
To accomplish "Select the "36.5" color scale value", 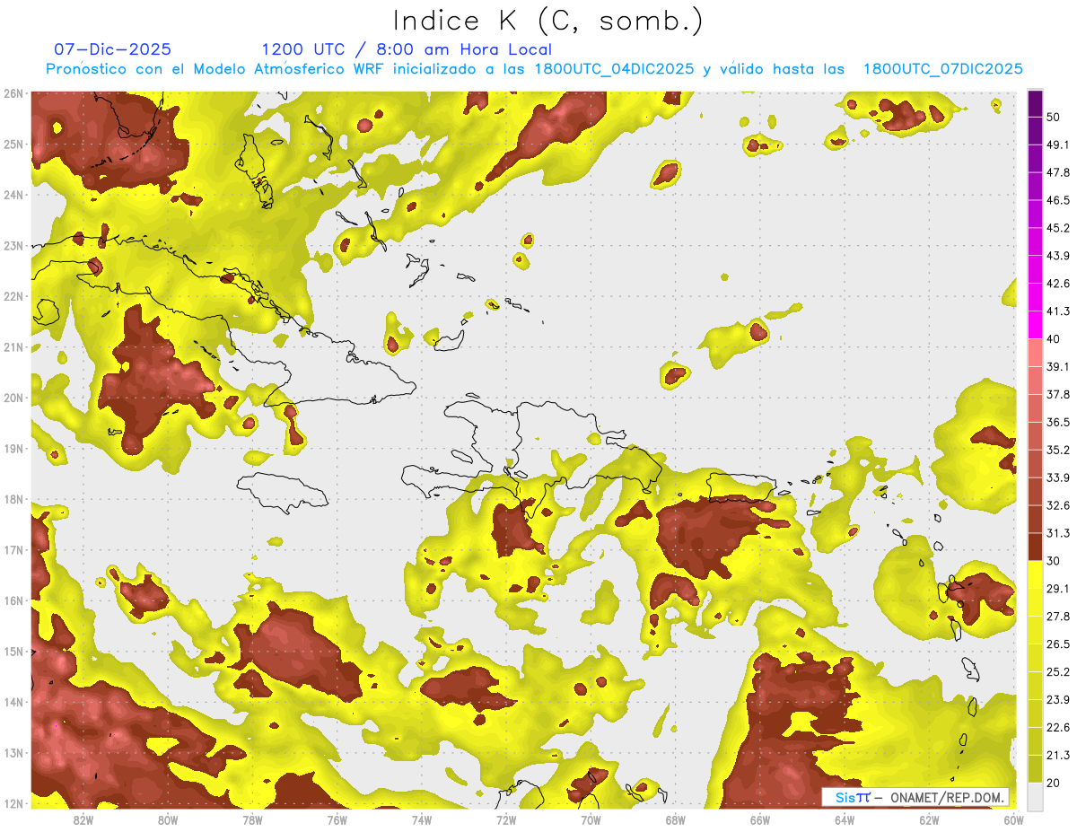I will [1057, 422].
